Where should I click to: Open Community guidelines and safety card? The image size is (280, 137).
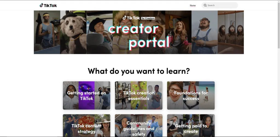point(139,126)
